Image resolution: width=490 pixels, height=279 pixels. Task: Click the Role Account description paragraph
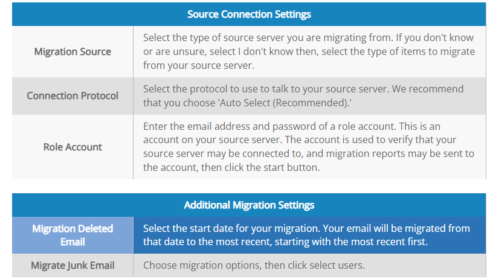tap(309, 147)
